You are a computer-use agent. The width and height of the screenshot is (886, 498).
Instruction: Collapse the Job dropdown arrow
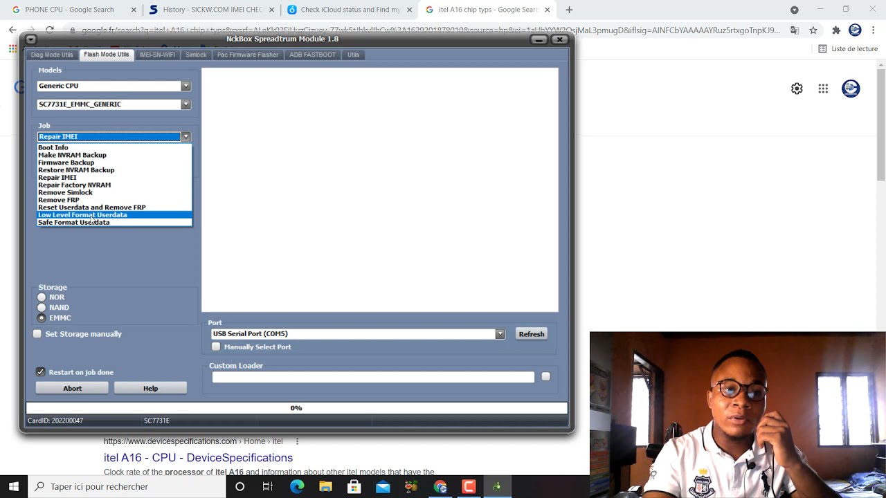point(186,137)
